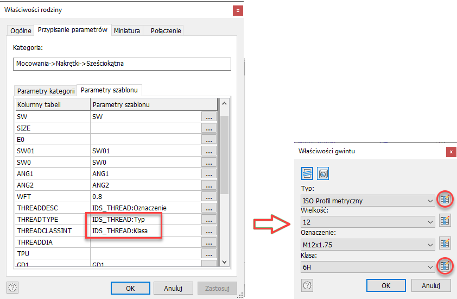Click Anuluj in Właściwości rodziny dialog
The height and width of the screenshot is (299, 457).
(173, 288)
